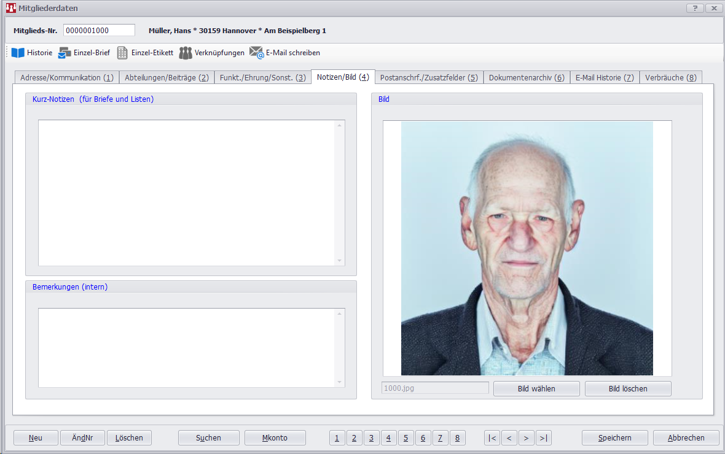Go to next record arrow
Viewport: 725px width, 454px height.
pos(526,437)
